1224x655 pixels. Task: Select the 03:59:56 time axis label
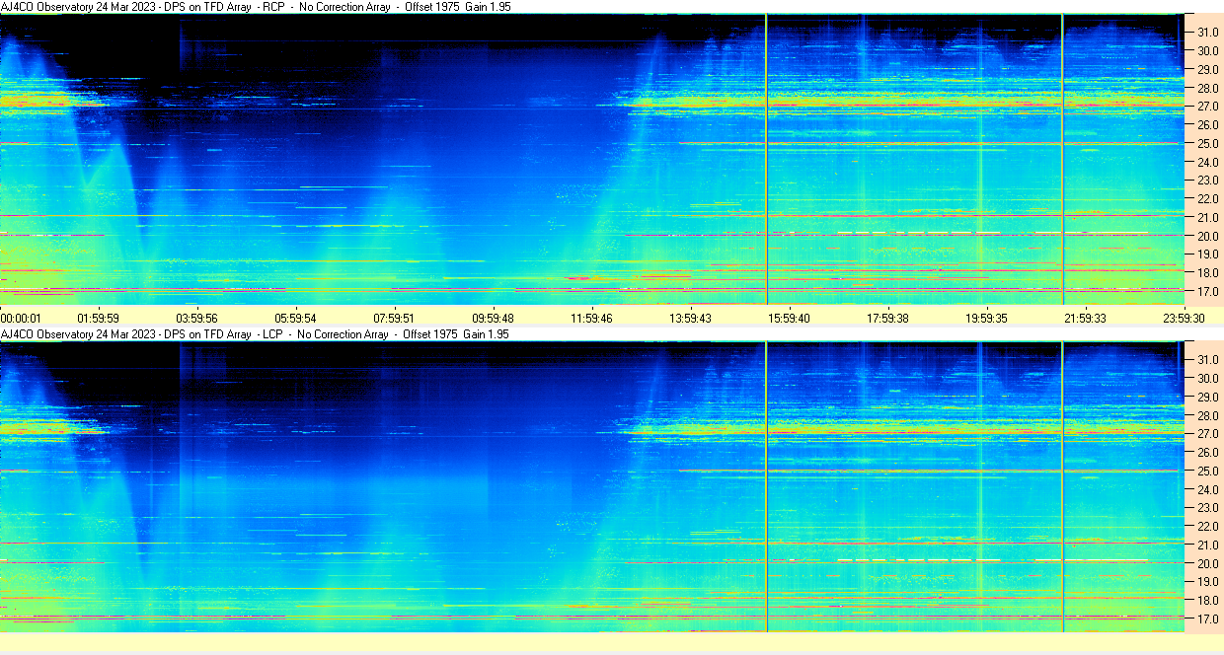(197, 319)
